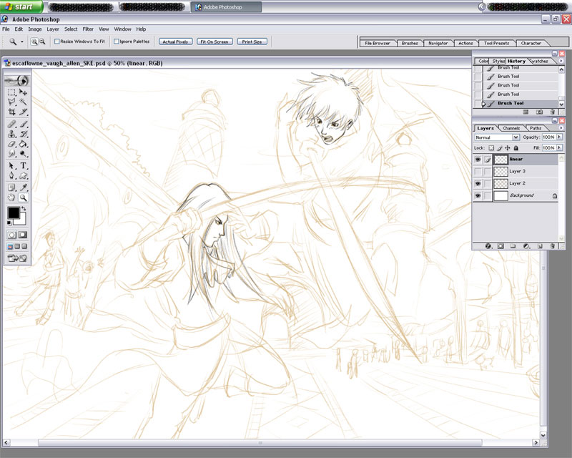Hide the Background layer via eye icon

[x=478, y=196]
